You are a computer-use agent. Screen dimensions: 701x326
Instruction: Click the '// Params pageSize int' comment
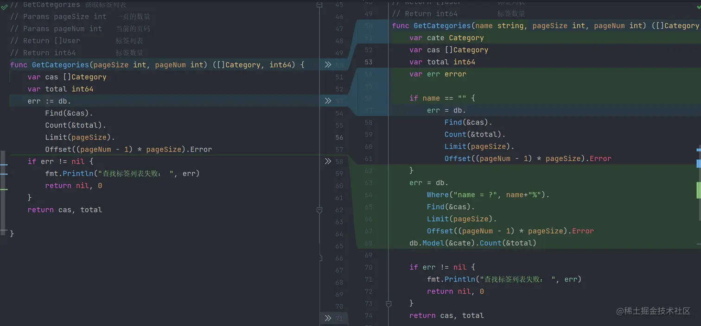tap(58, 17)
